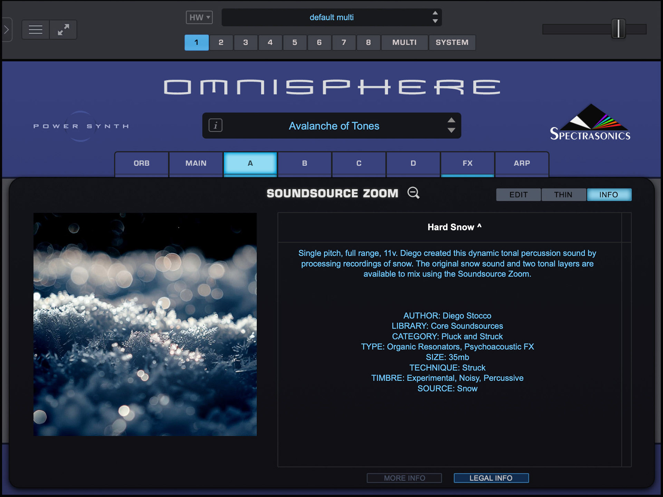Image resolution: width=663 pixels, height=497 pixels.
Task: Click the Omnisphere title logo
Action: 331,87
